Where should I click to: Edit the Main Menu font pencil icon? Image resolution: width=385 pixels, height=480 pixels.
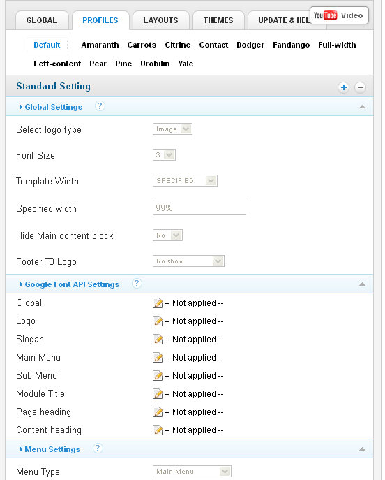158,358
